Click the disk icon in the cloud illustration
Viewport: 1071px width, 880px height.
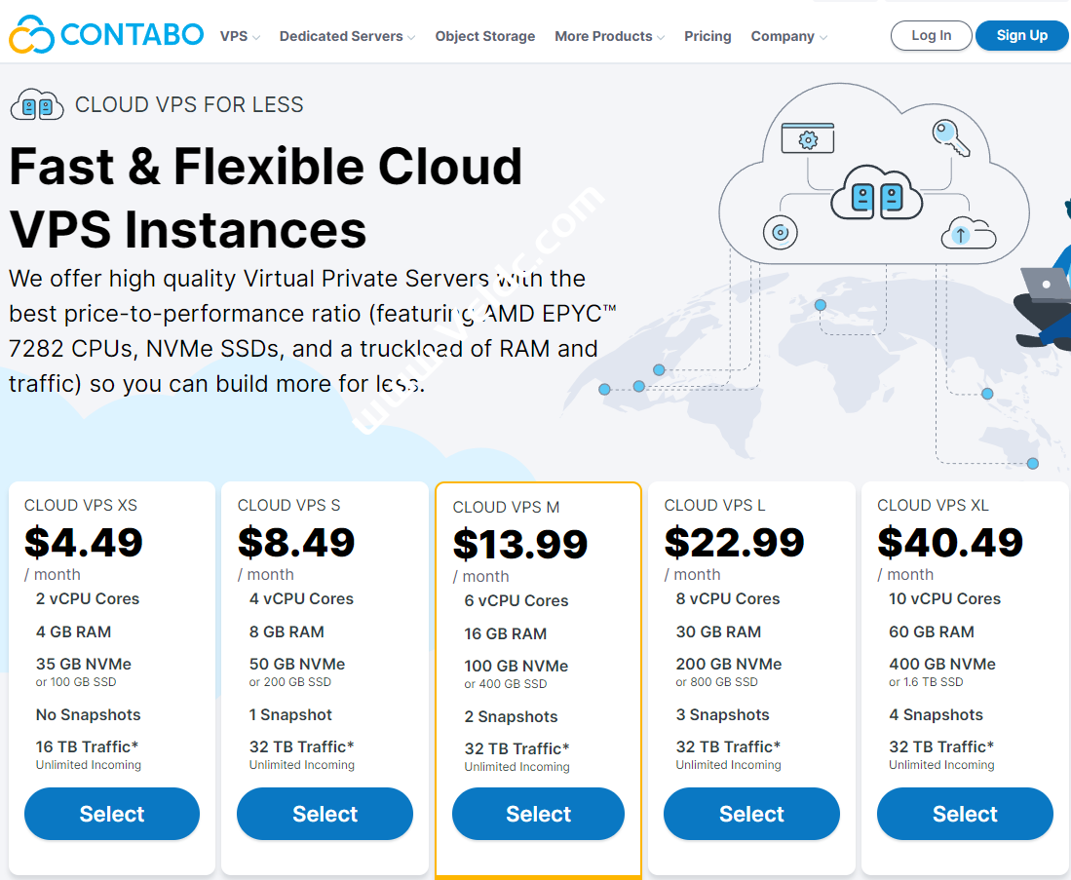pyautogui.click(x=779, y=232)
